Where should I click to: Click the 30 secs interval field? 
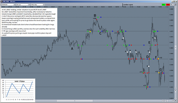[22, 5]
